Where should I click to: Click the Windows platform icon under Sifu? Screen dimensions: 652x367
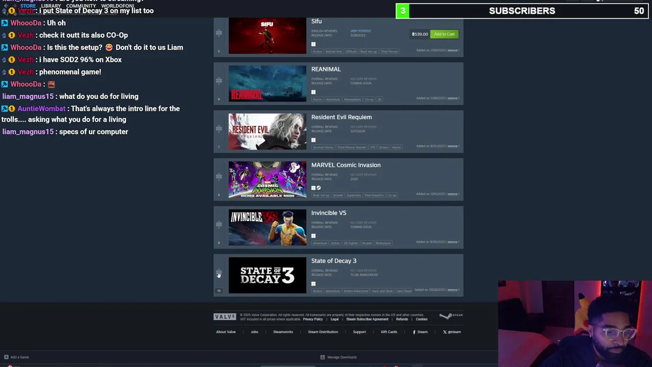coord(313,44)
